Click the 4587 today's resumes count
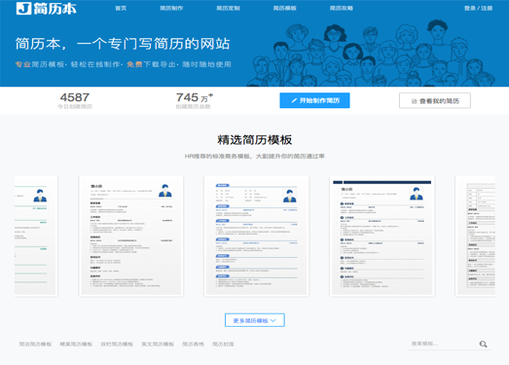509x365 pixels. pyautogui.click(x=75, y=97)
